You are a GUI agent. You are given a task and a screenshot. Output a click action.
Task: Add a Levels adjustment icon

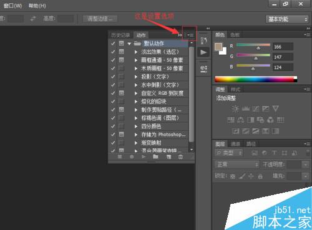(x=246, y=108)
